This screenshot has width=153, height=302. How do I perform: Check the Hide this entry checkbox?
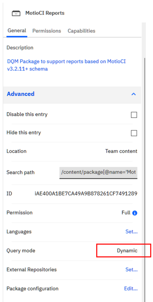(134, 133)
